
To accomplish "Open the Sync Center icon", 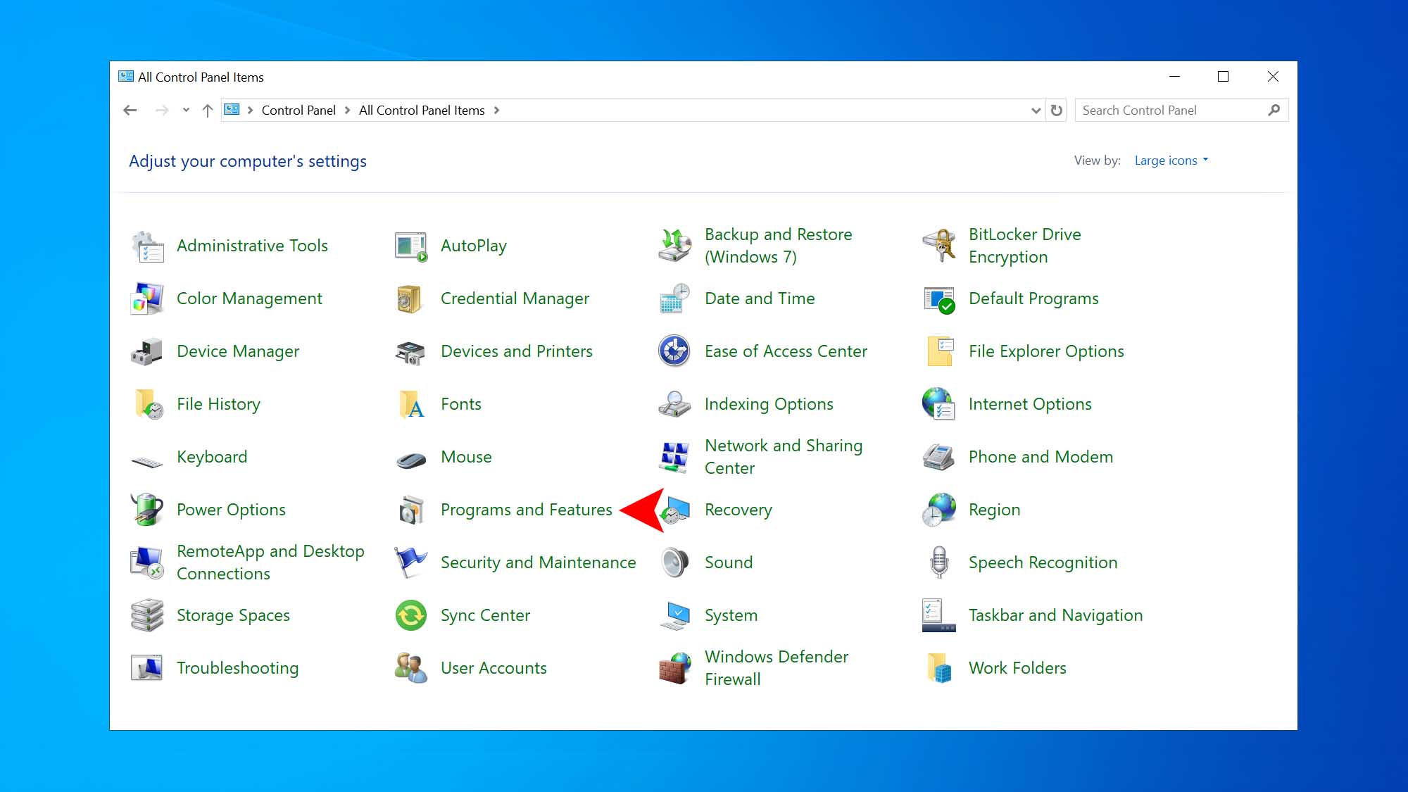I will click(x=411, y=615).
